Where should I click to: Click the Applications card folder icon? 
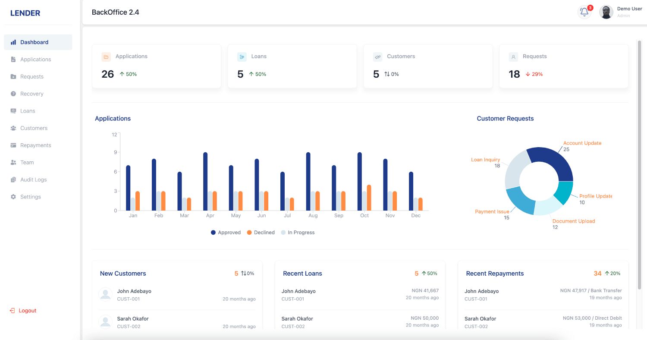pos(106,57)
